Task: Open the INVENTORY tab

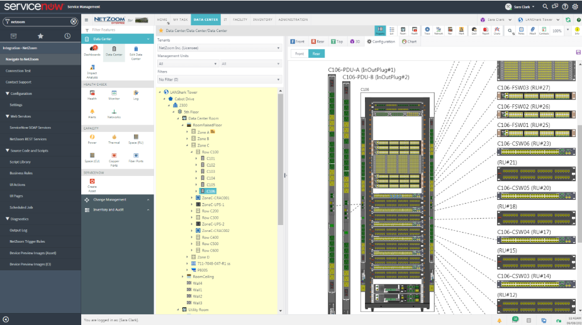Action: 263,19
